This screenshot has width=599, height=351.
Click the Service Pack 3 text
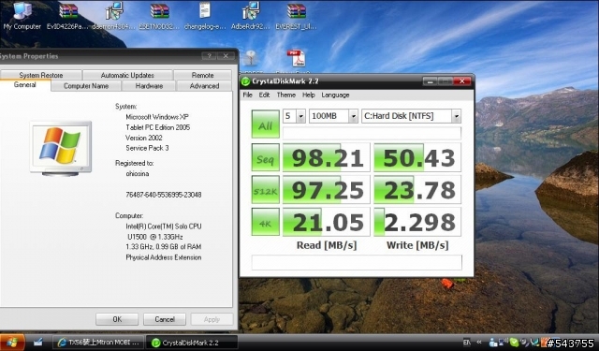147,148
